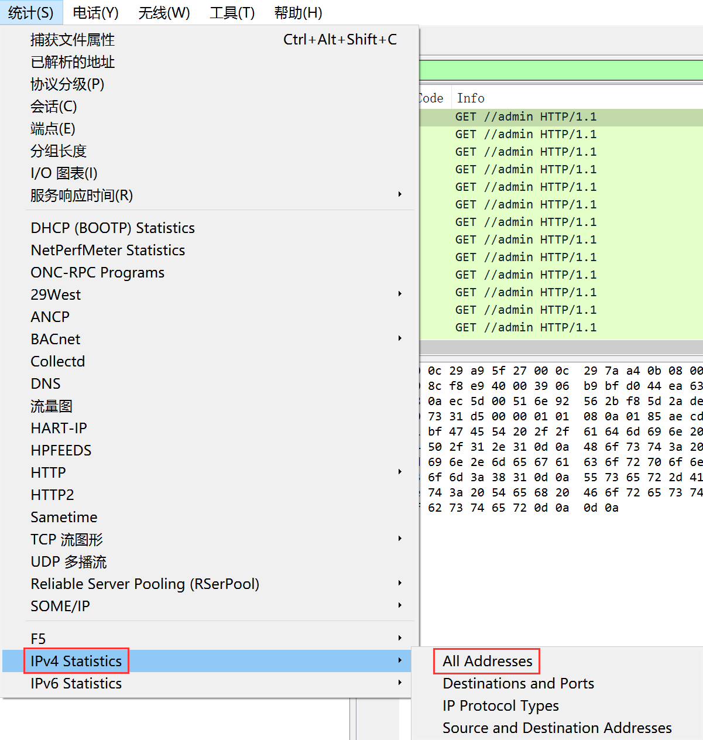
Task: Expand the 服务响应时间(R) submenu
Action: [x=82, y=196]
